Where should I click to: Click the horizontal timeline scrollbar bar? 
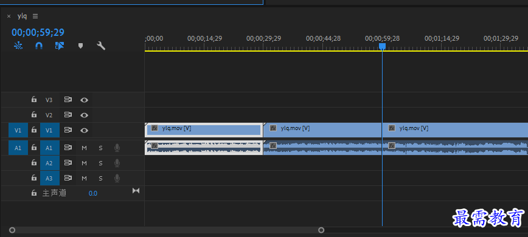tap(167, 230)
